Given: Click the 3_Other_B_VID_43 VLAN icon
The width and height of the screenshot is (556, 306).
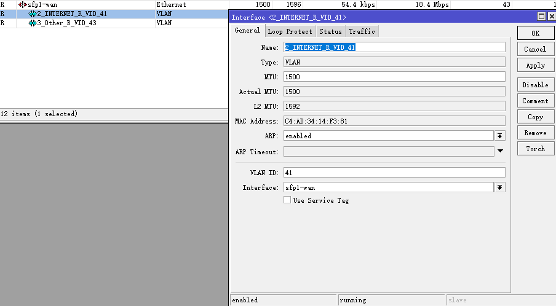Looking at the screenshot, I should pyautogui.click(x=33, y=23).
